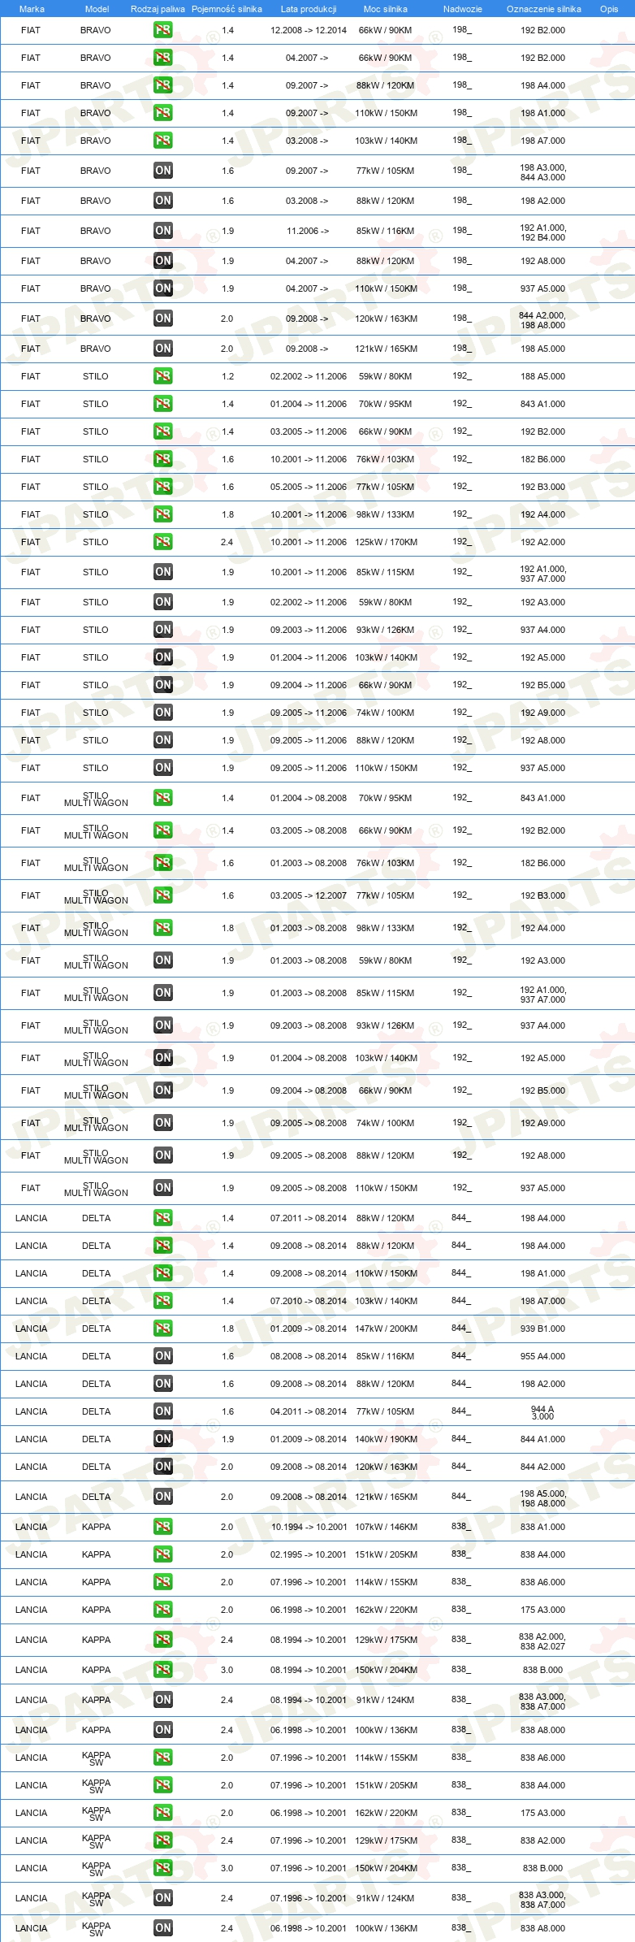
Task: Select diesel icon in Bravo 937 A5.000 row
Action: pyautogui.click(x=162, y=288)
